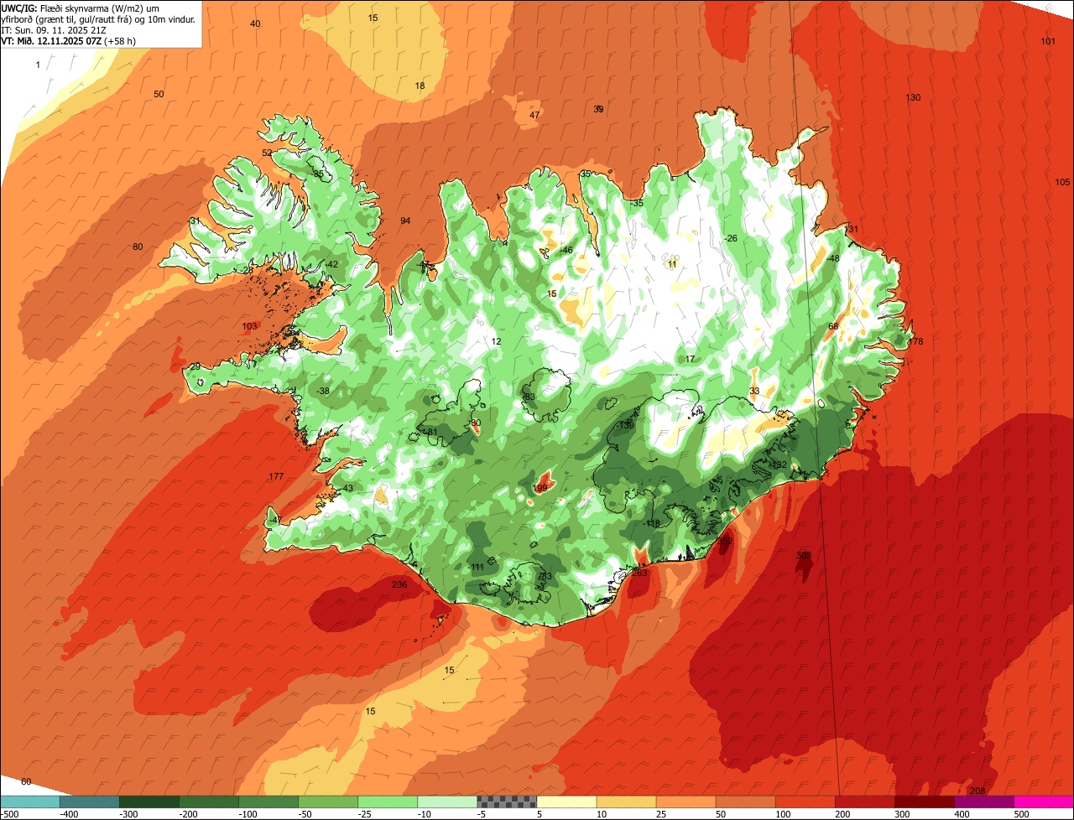
Task: Click the valid time 'VT: Mið. 12.11.2025 07Z (+58 h)'
Action: point(69,40)
